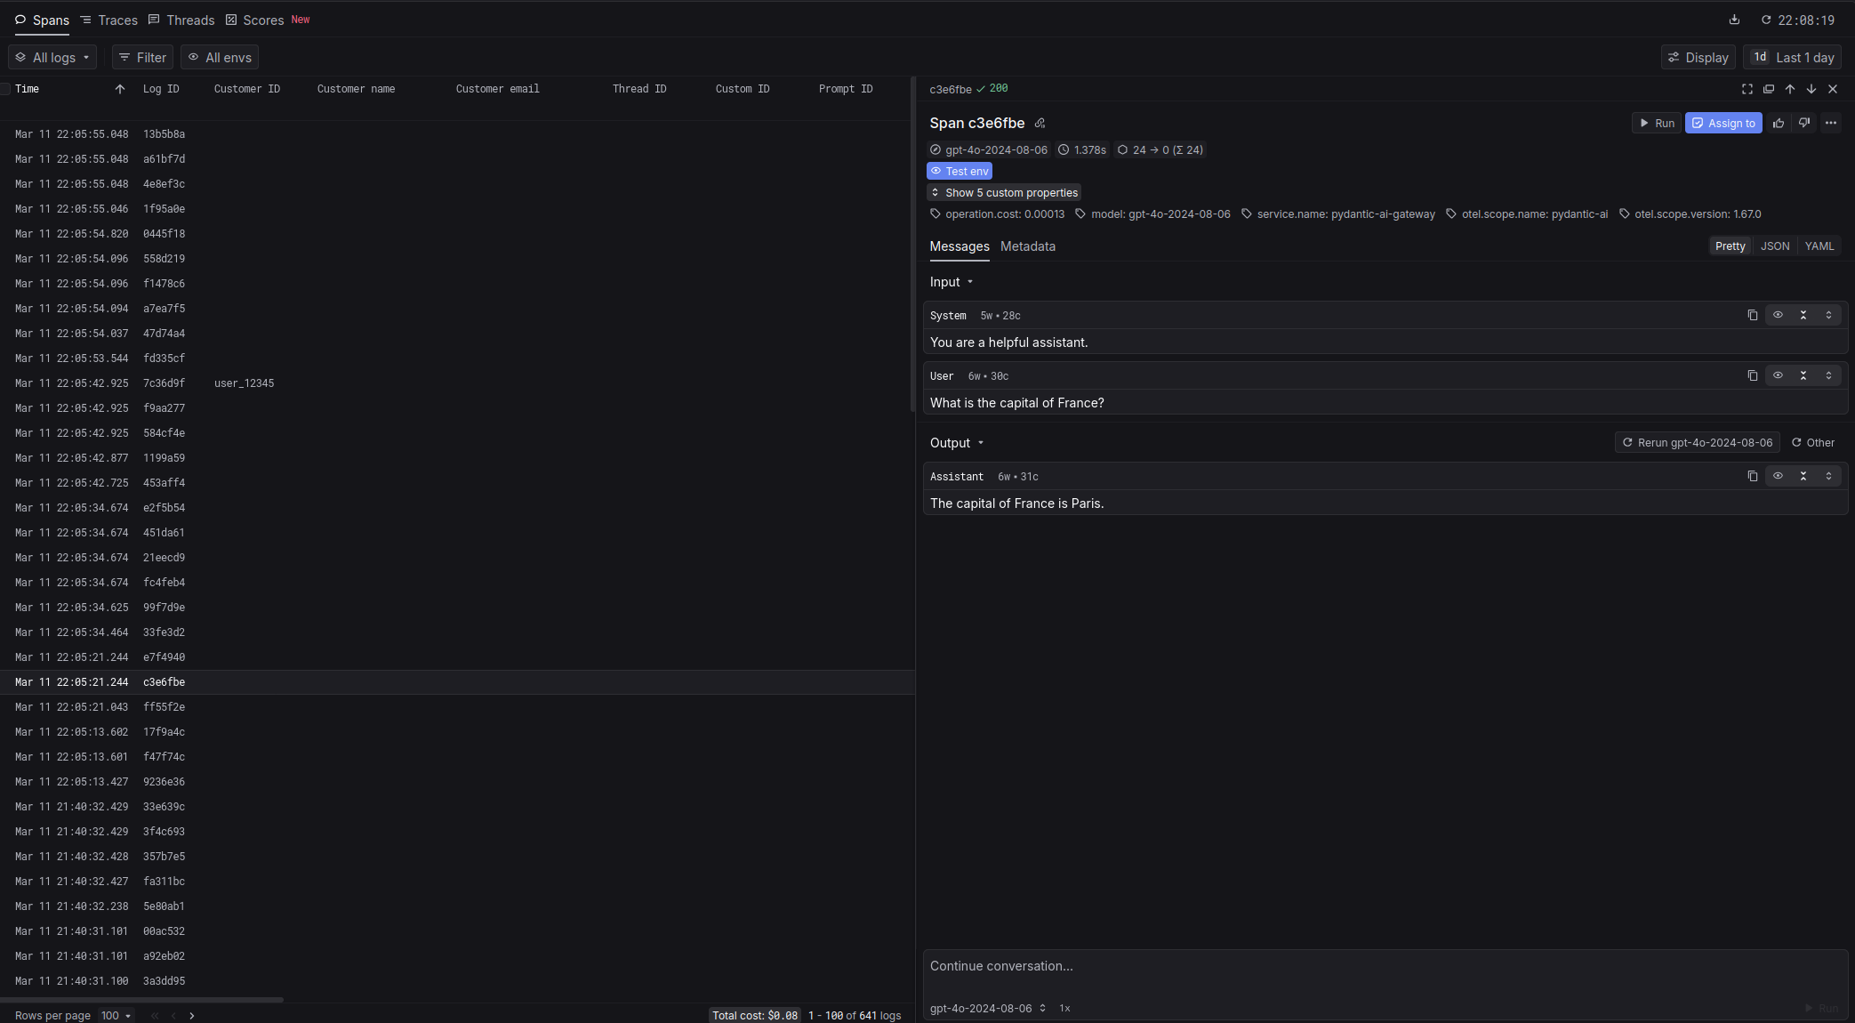Go to the previous span with up arrow
This screenshot has width=1855, height=1023.
click(1789, 89)
